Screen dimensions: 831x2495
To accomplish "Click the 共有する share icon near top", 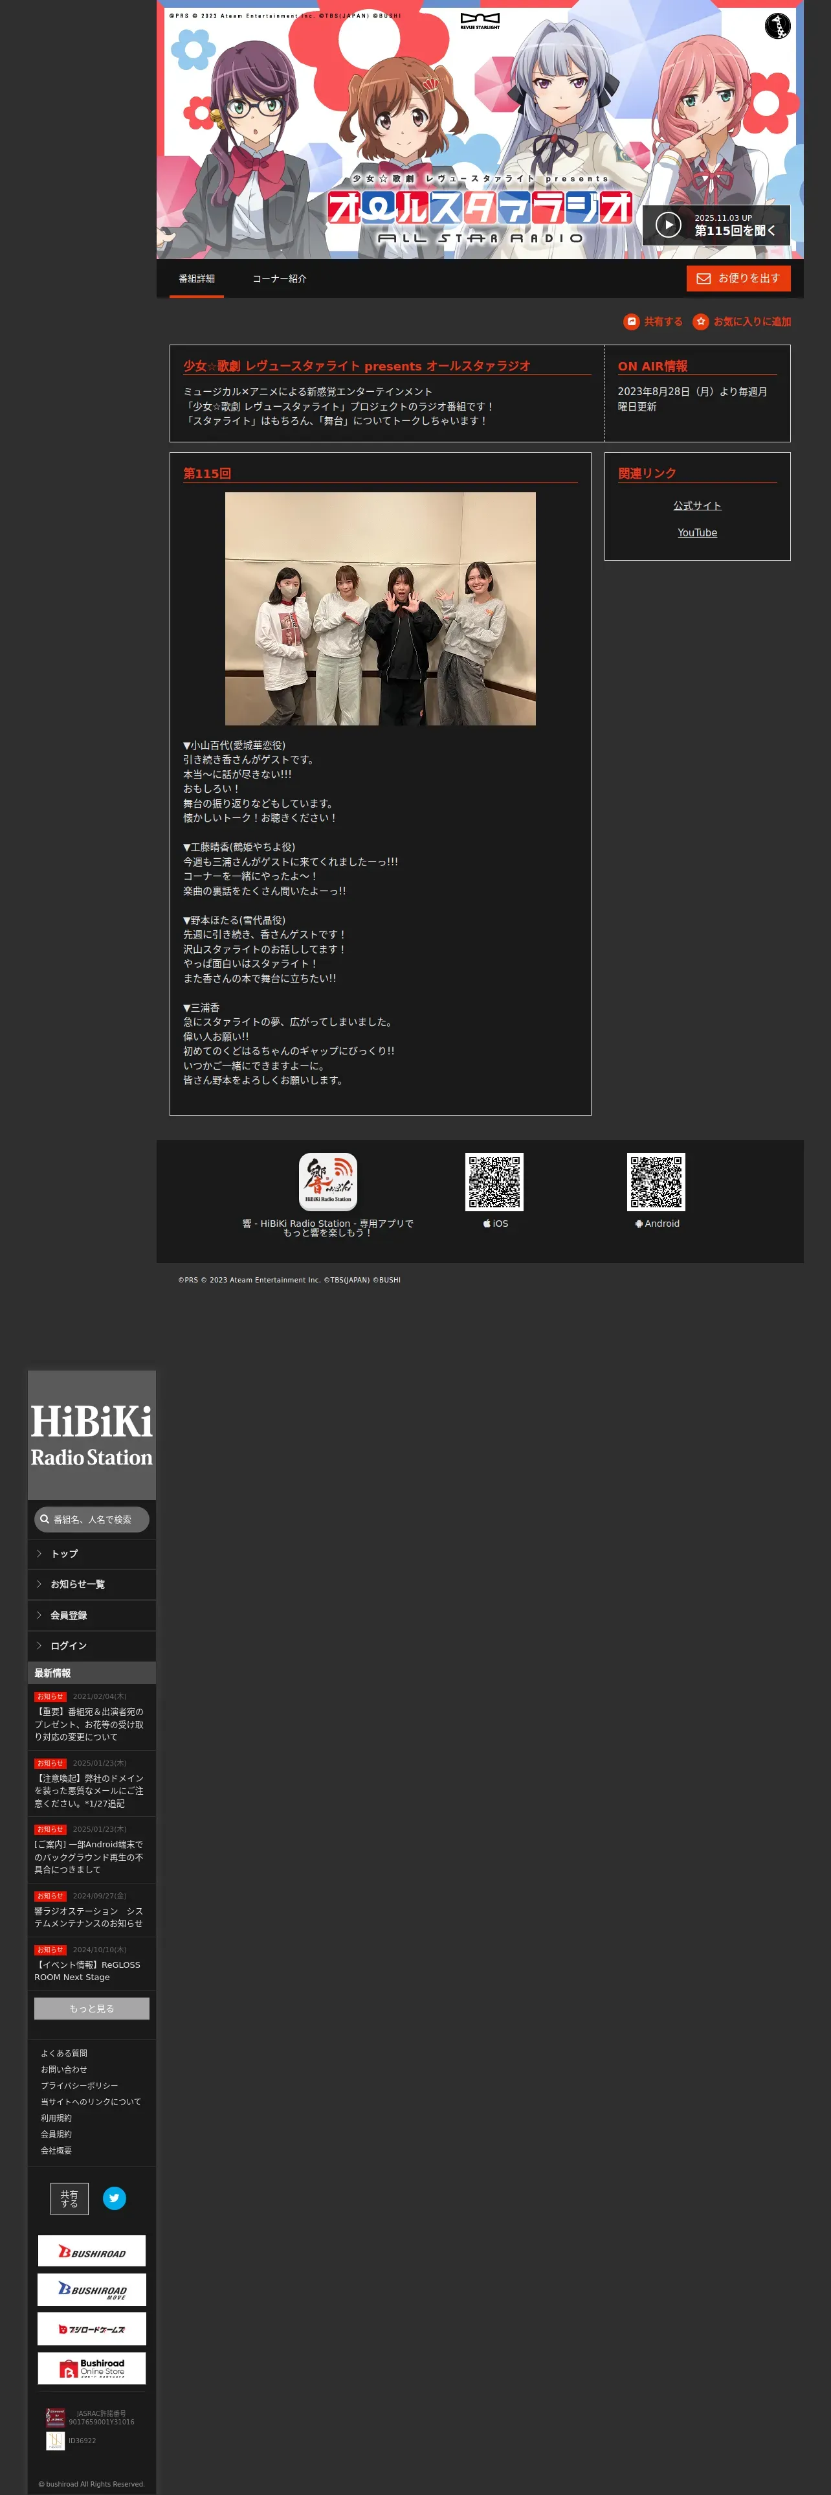I will pyautogui.click(x=653, y=321).
